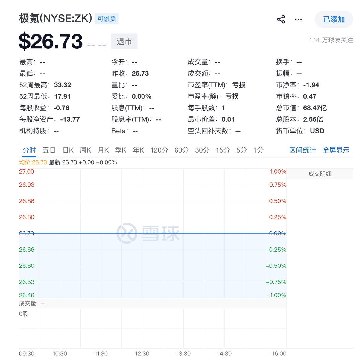The image size is (359, 362).
Task: Switch to the 月K monthly chart tab
Action: click(103, 150)
